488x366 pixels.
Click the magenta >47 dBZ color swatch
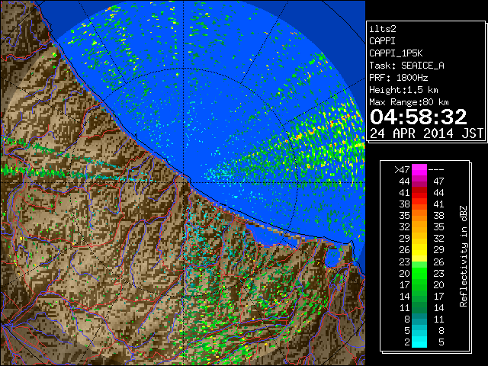click(x=419, y=169)
